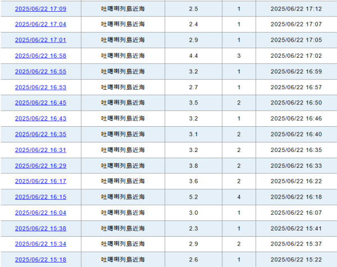Select the magnitude 3.5 cell

193,103
